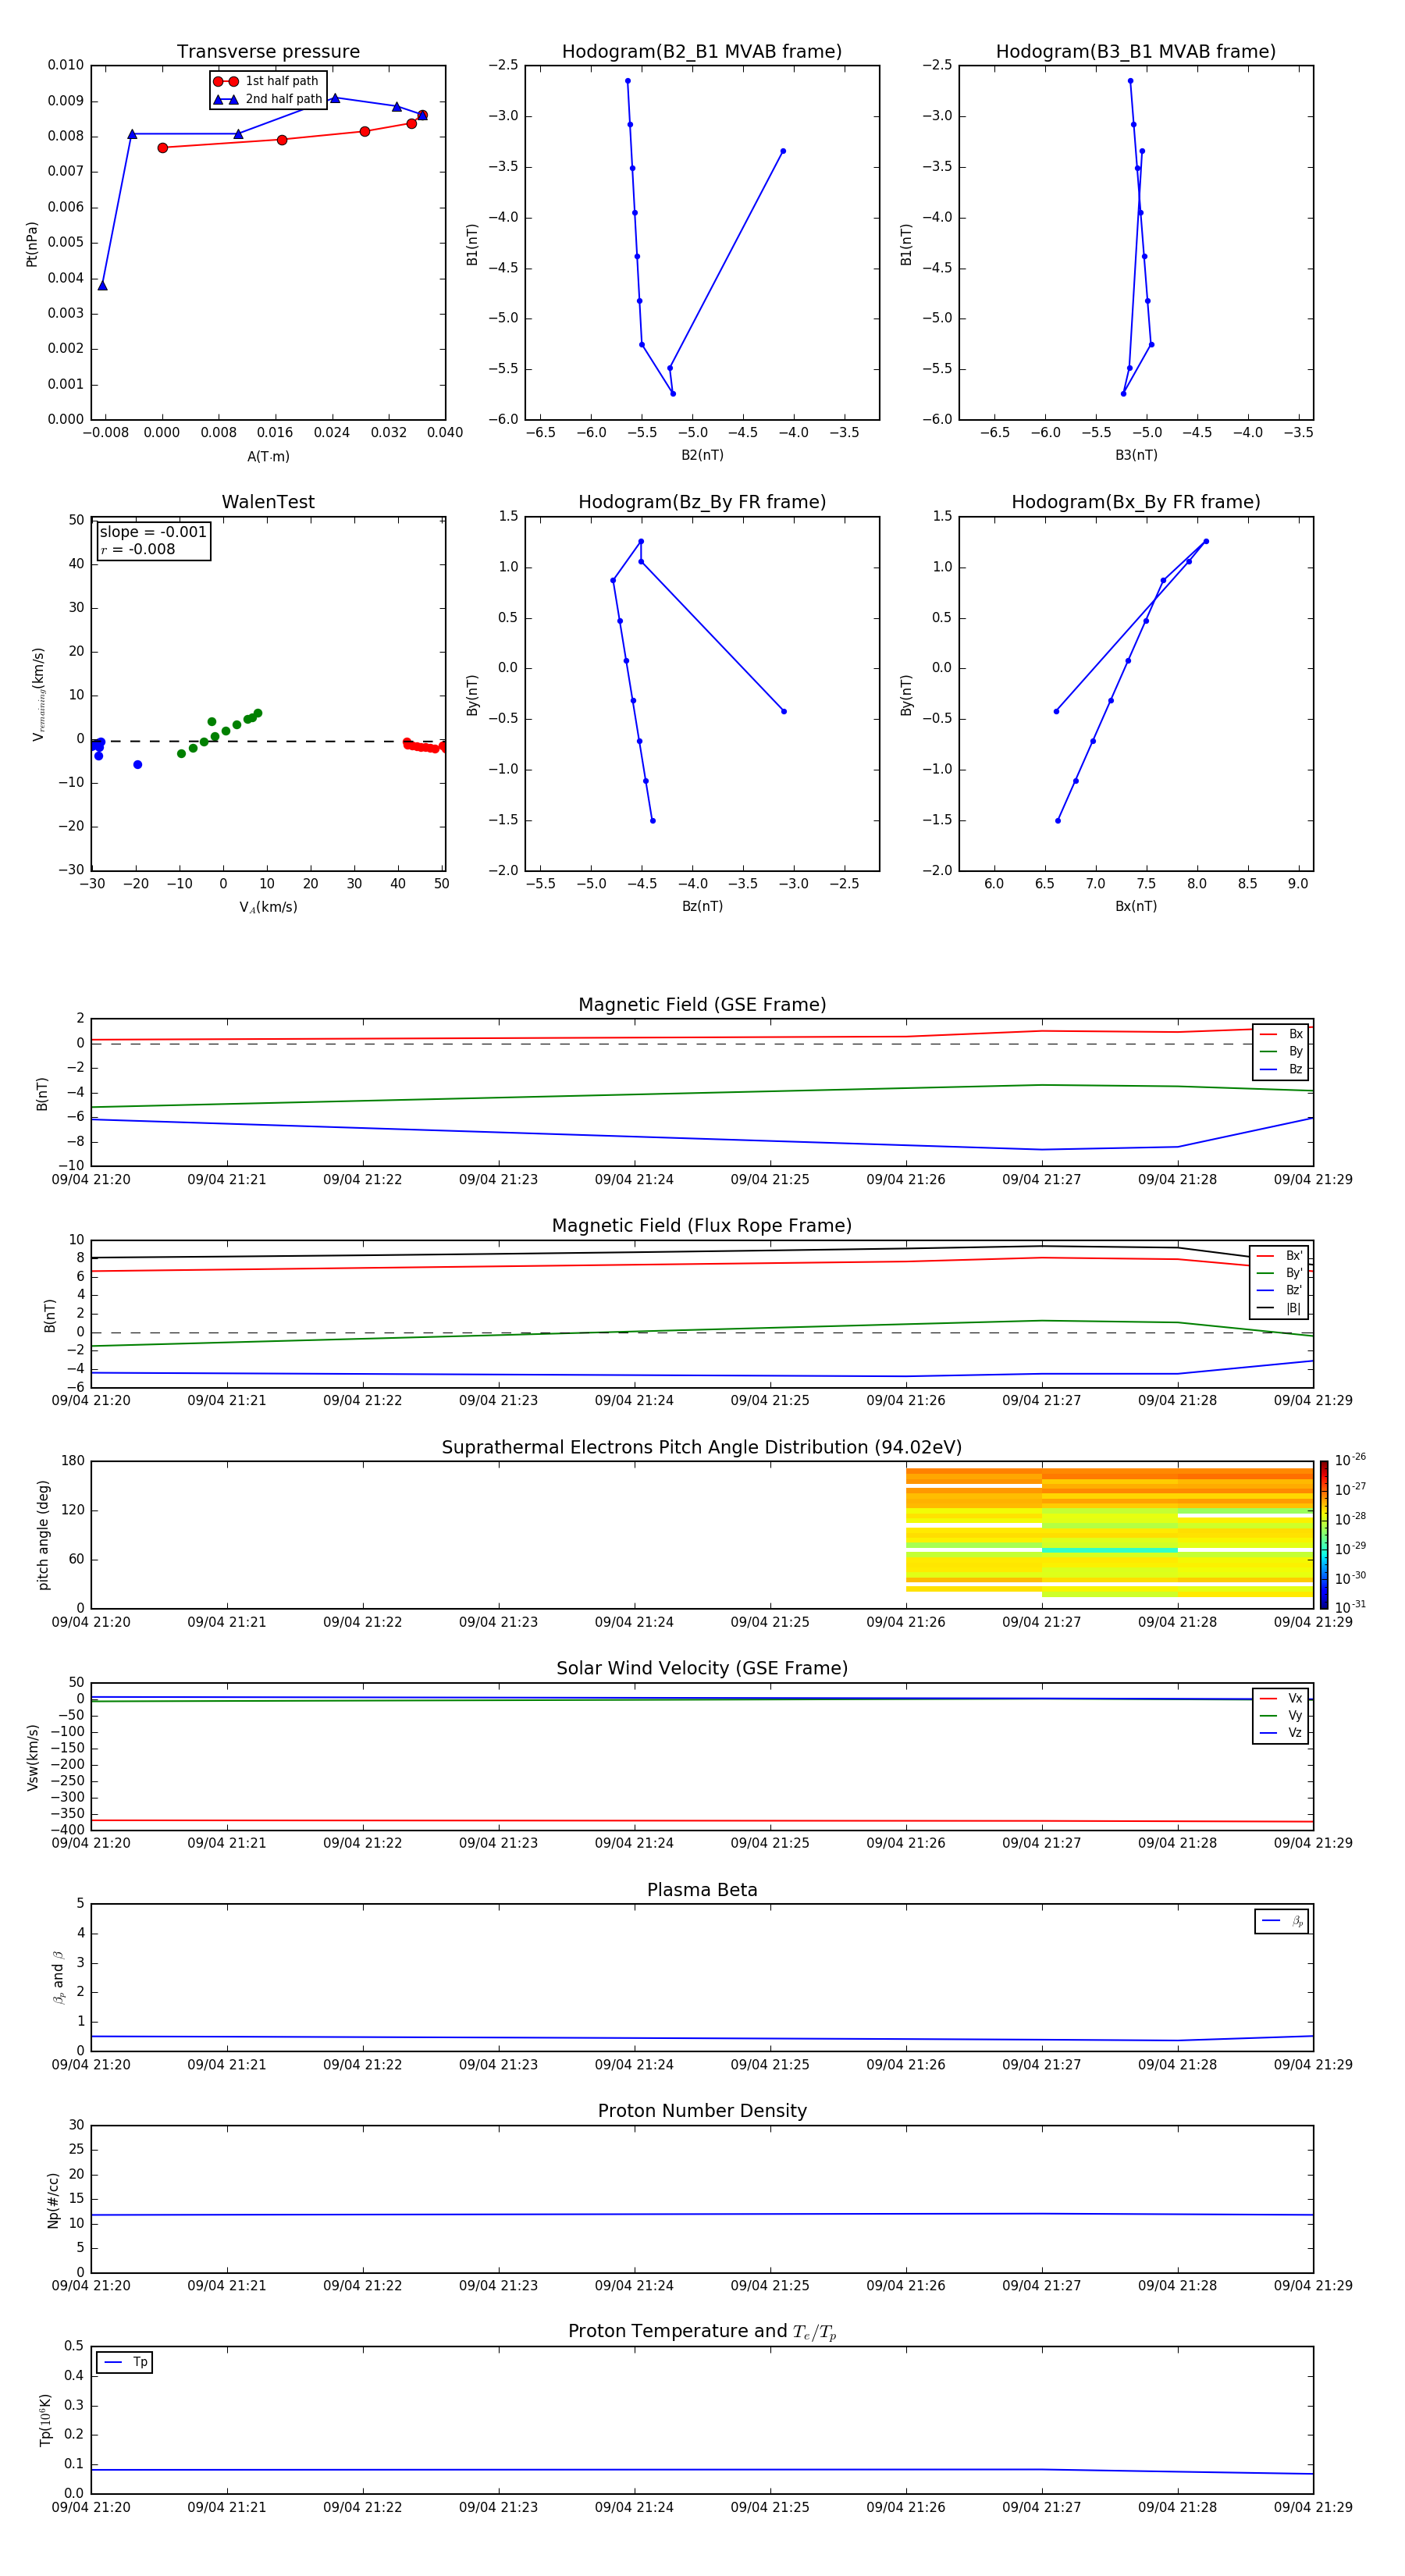
Task: Select Vx in the solar wind legend
Action: (1281, 1699)
